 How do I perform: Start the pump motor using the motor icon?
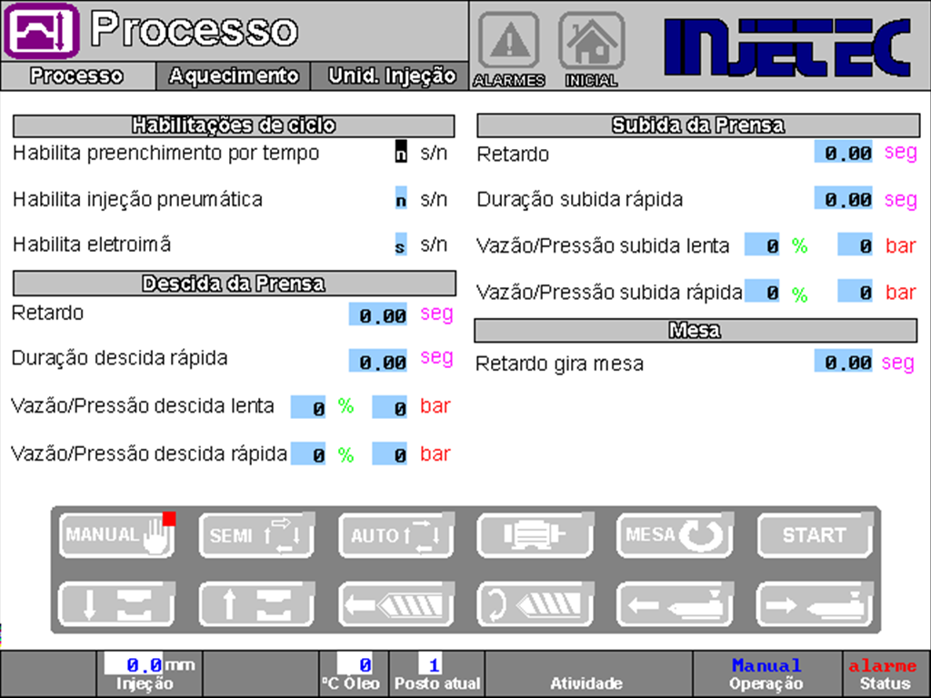tap(536, 535)
